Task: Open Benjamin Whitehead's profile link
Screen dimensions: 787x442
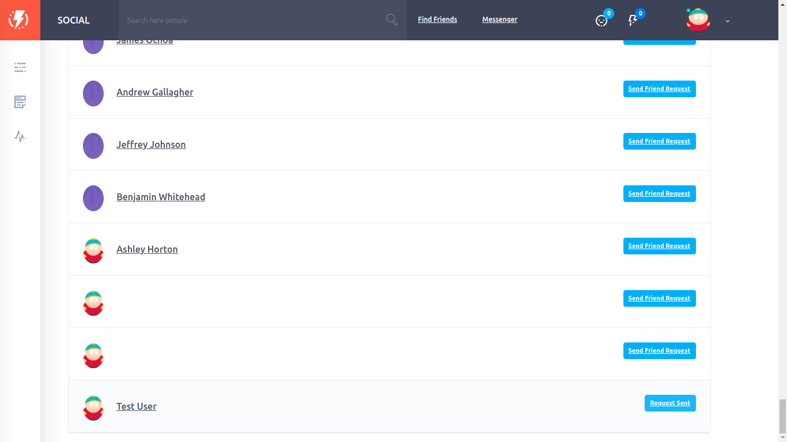Action: click(161, 197)
